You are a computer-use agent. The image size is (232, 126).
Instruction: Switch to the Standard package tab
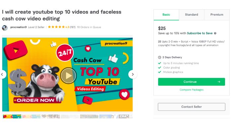[192, 15]
